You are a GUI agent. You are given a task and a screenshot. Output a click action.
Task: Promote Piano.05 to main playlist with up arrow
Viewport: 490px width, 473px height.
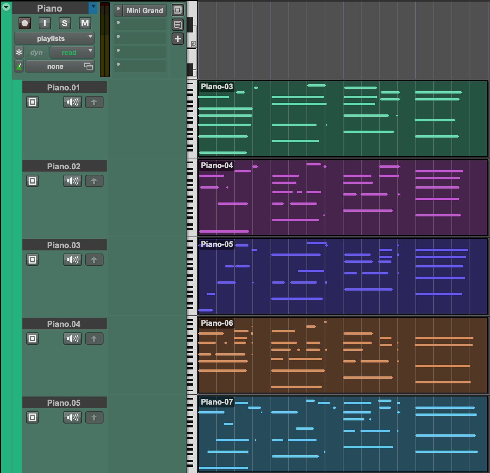click(94, 417)
